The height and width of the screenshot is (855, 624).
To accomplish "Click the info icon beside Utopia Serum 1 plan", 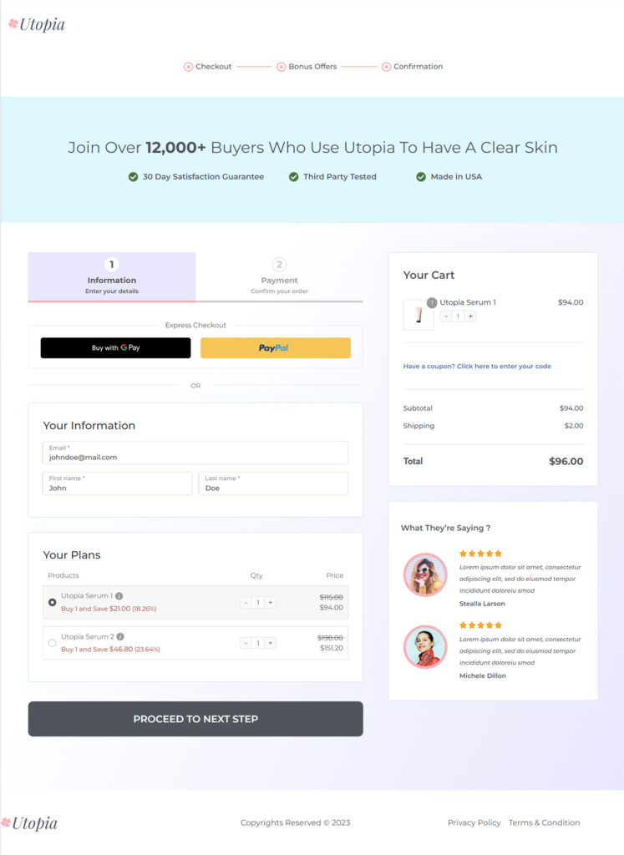I will (119, 596).
